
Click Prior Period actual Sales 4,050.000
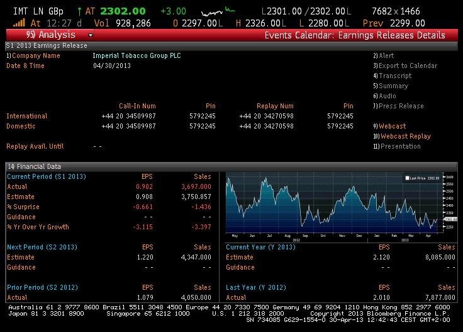click(196, 297)
